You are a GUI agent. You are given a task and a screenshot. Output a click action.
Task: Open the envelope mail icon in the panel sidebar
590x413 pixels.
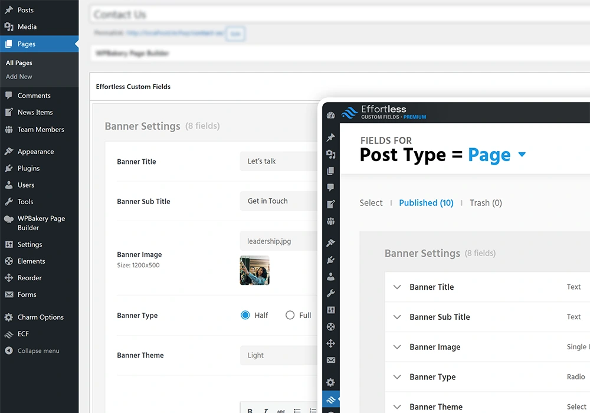331,360
